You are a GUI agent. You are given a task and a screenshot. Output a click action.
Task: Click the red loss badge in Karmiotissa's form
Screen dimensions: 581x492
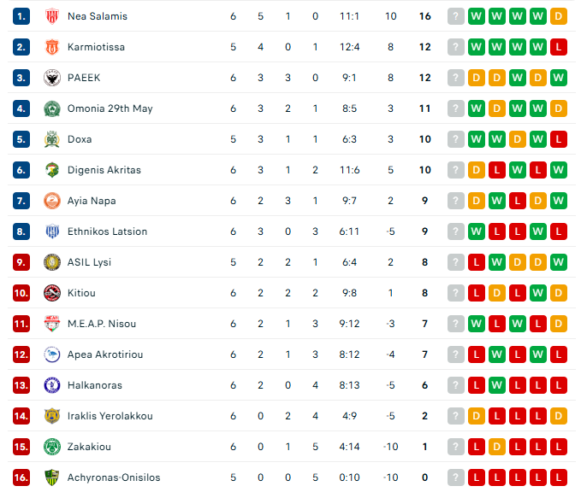click(559, 47)
